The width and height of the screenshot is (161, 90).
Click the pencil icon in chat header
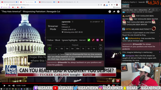tap(149, 10)
